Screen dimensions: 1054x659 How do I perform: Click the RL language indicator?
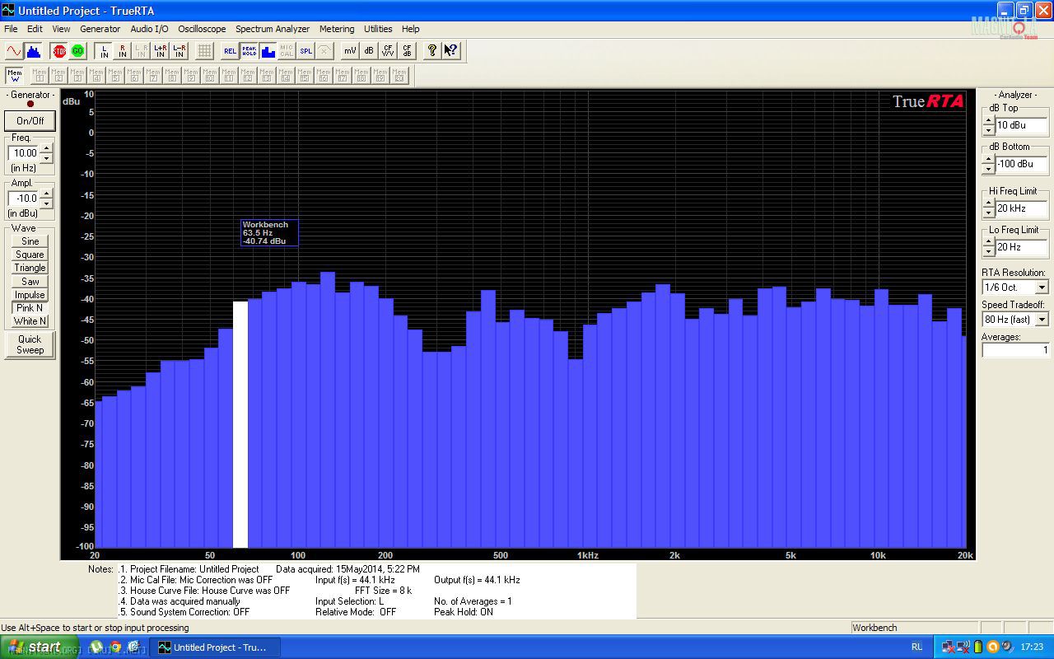click(x=917, y=647)
